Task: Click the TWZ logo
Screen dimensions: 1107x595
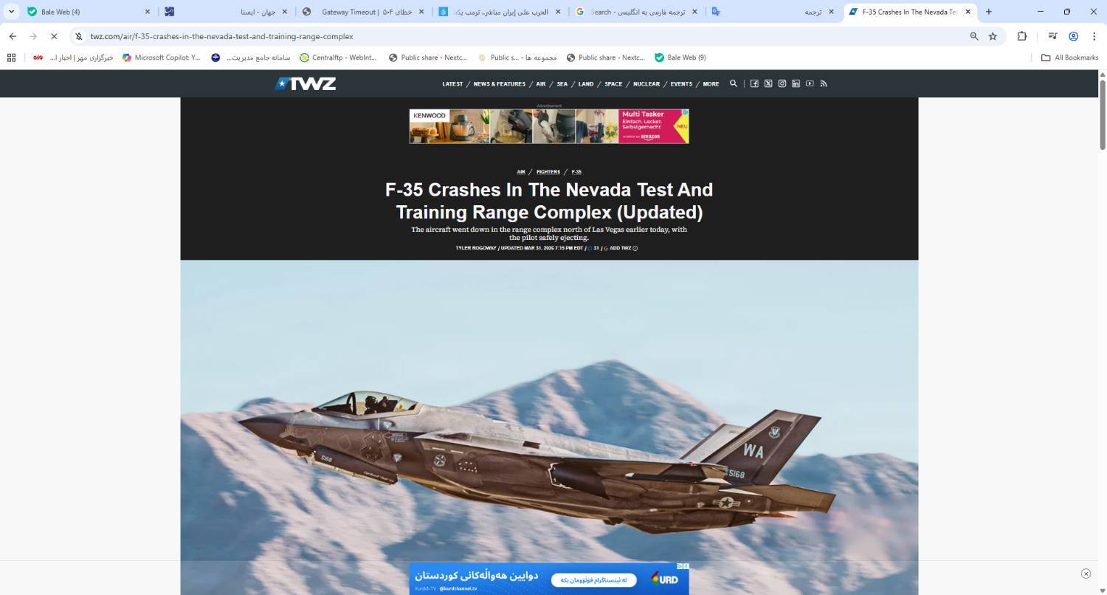Action: [306, 84]
